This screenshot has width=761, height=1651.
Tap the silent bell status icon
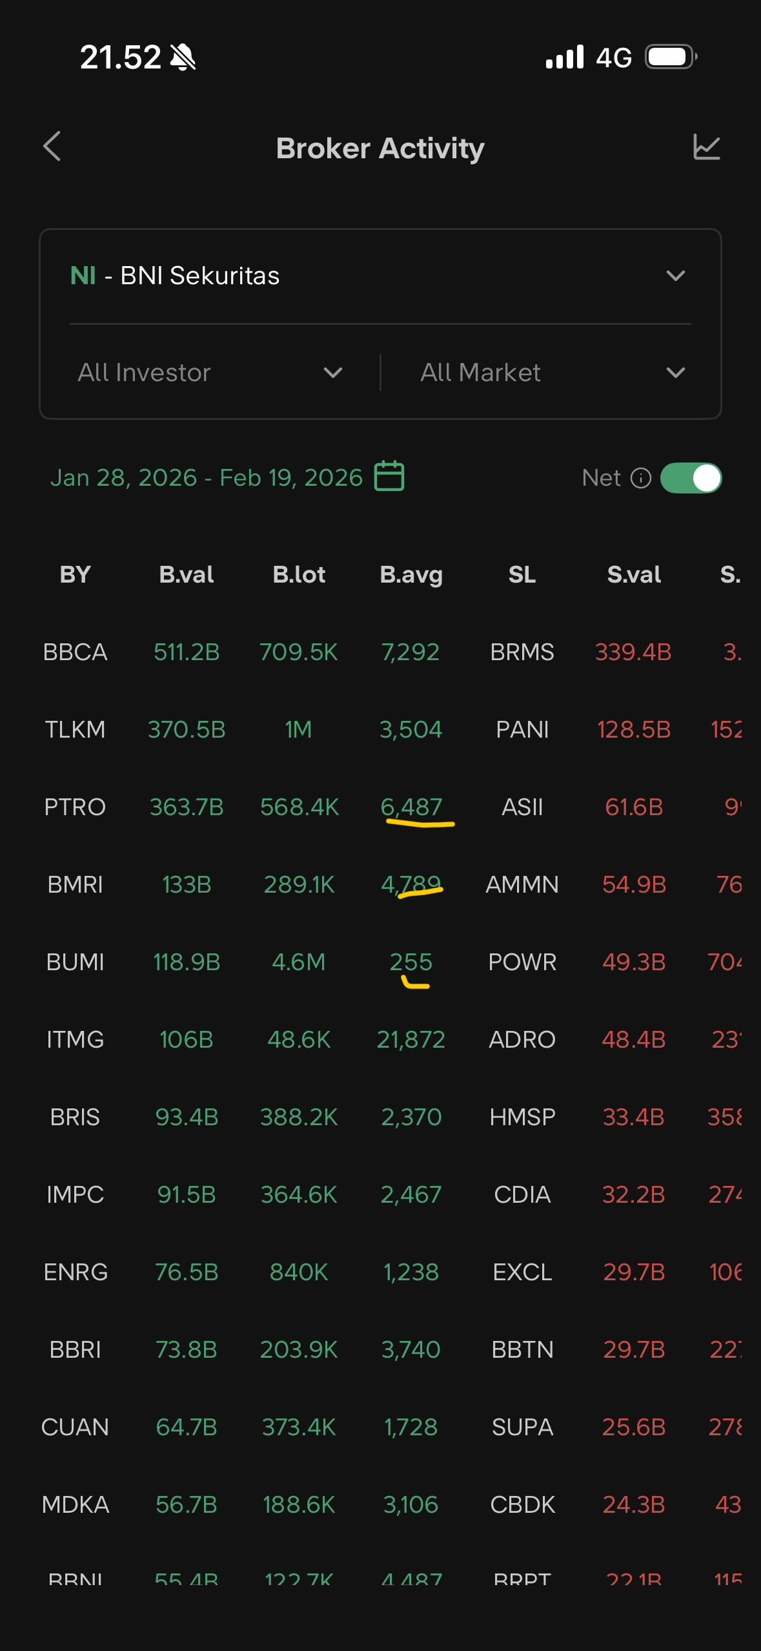coord(183,57)
